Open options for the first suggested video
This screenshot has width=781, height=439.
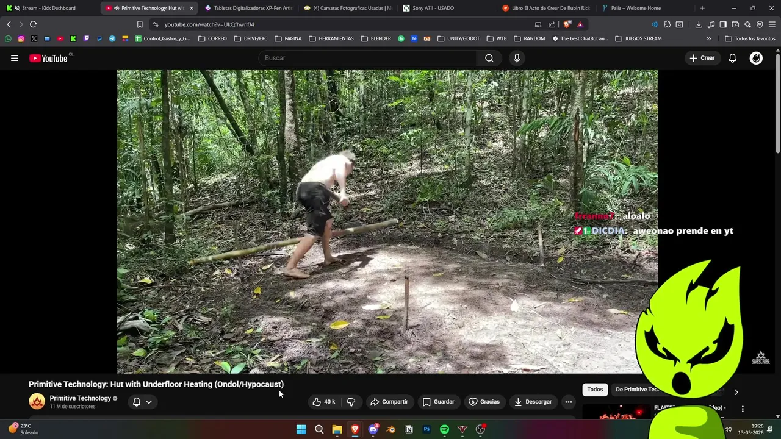[743, 409]
